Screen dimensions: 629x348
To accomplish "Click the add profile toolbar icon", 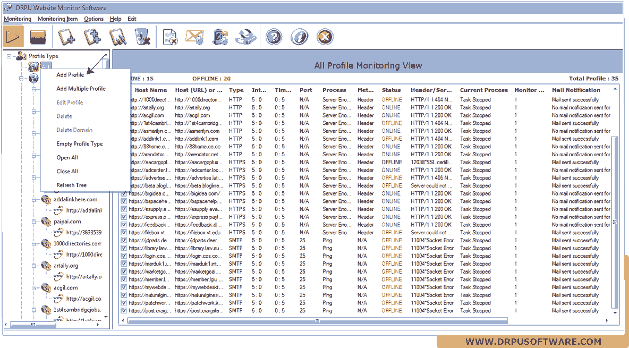I will coord(66,37).
